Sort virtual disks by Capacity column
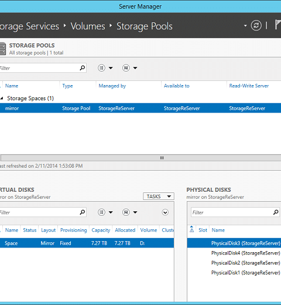Viewport: 281px width, 305px height. click(x=101, y=230)
